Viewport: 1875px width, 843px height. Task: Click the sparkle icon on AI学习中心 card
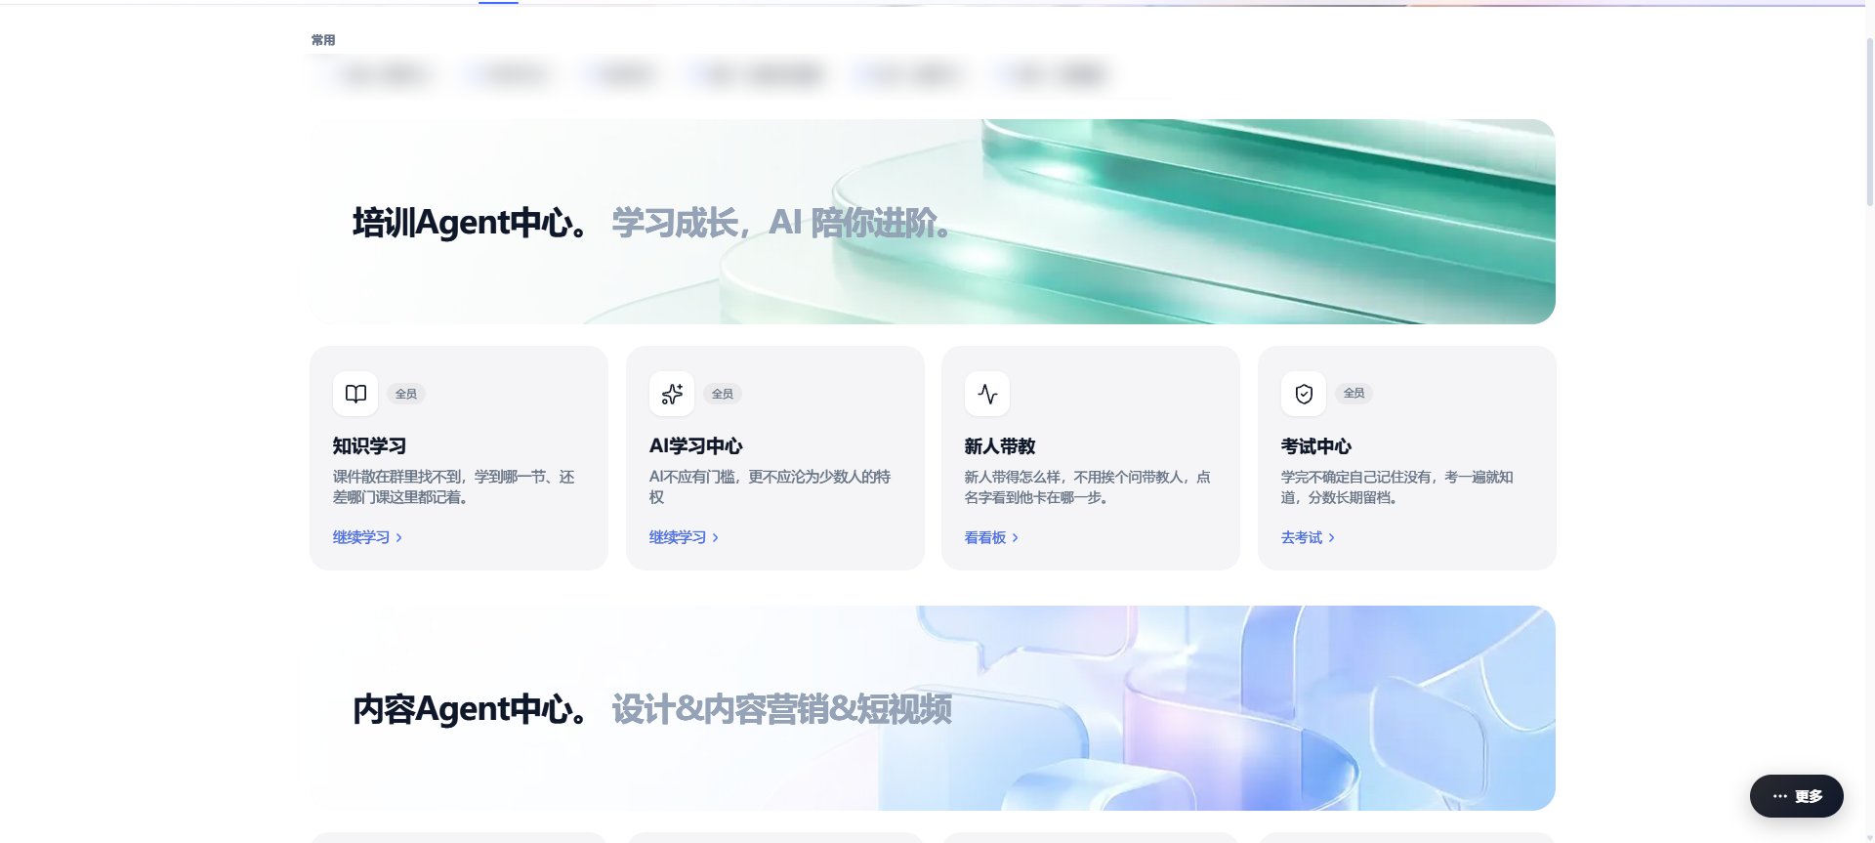tap(672, 394)
